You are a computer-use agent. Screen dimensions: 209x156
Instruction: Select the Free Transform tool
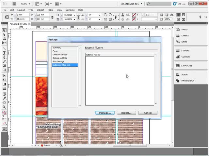pyautogui.click(x=4, y=80)
